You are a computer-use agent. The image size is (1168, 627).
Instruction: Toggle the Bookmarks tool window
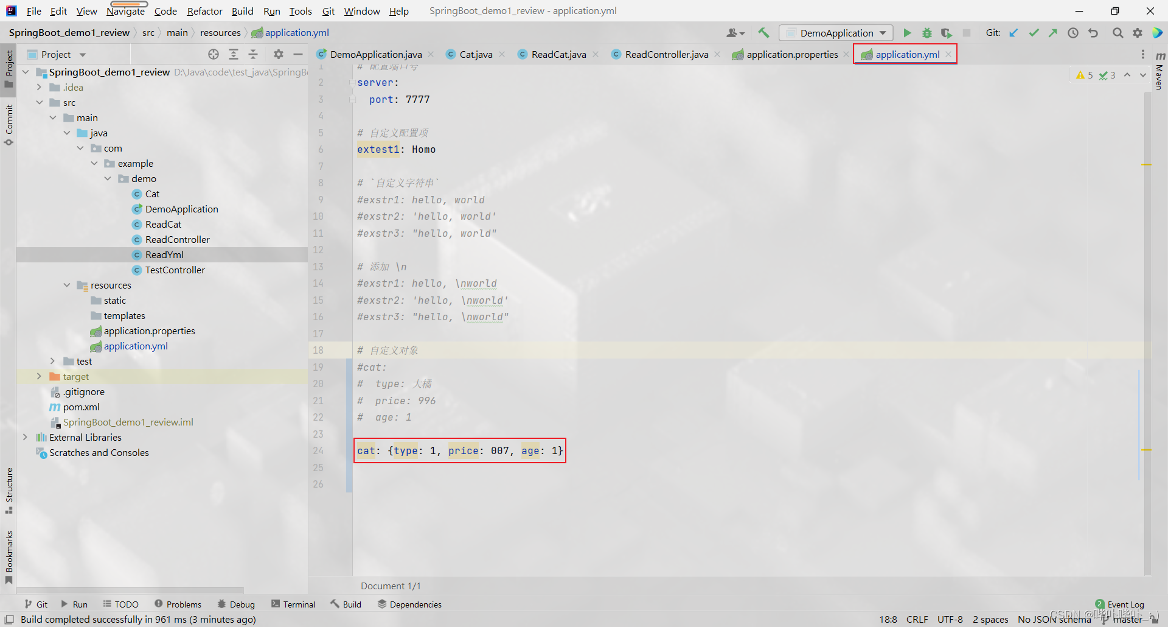pyautogui.click(x=9, y=557)
